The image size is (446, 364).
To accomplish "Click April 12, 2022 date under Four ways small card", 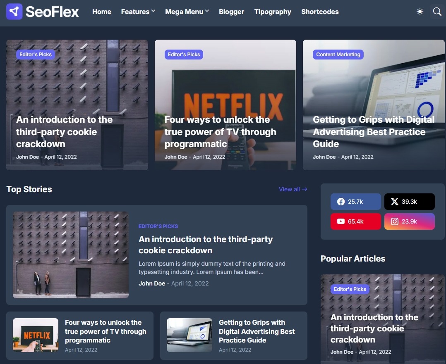I will click(81, 350).
